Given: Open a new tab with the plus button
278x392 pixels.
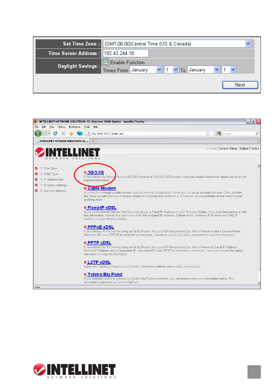Looking at the screenshot, I should [x=93, y=141].
